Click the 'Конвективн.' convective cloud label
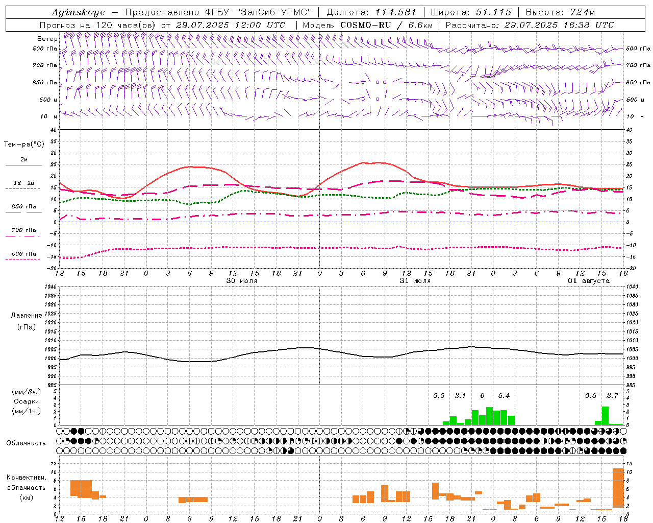The height and width of the screenshot is (523, 653). 26,478
